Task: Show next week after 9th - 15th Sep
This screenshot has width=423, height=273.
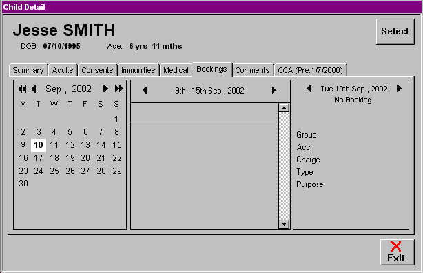Action: (274, 90)
